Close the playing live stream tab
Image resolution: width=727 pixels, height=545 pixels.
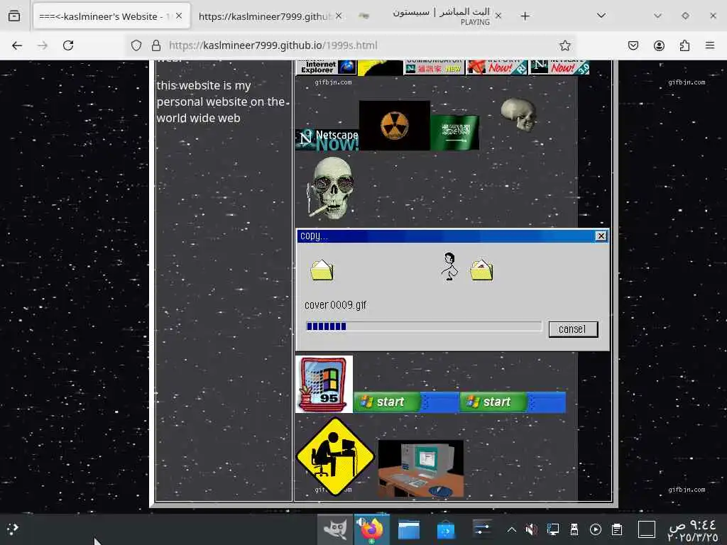498,16
